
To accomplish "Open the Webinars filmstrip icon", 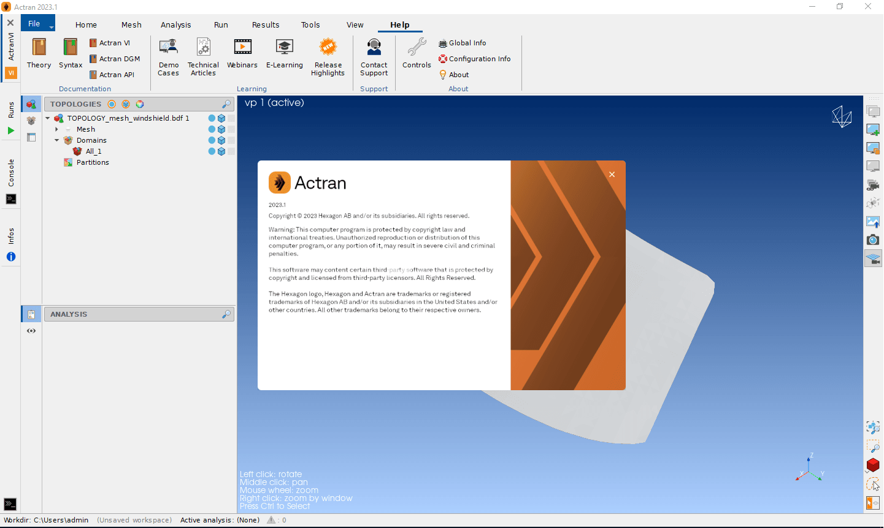I will point(242,48).
